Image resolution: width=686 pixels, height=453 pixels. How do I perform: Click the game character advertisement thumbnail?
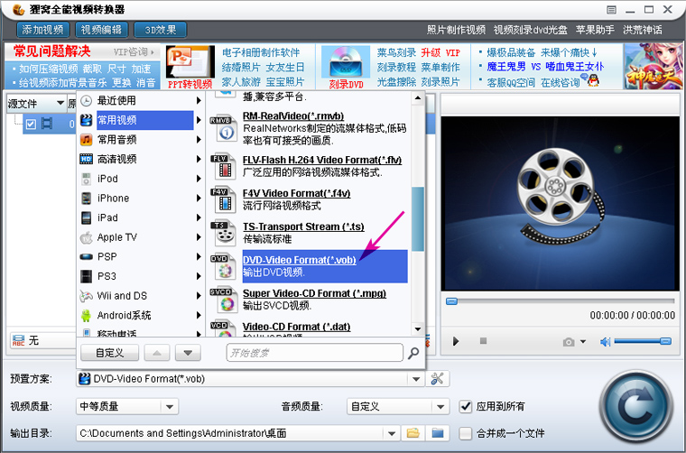click(653, 67)
